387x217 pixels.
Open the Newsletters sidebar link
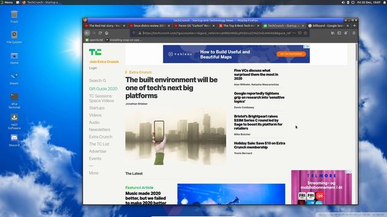100,130
